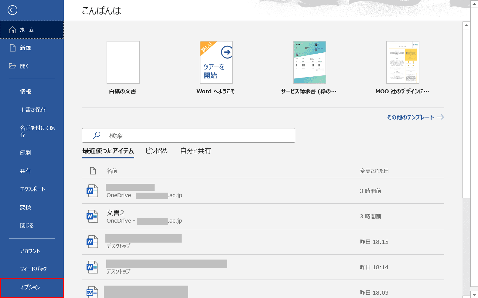
Task: Click the Word file icon for 文書2
Action: pos(92,216)
